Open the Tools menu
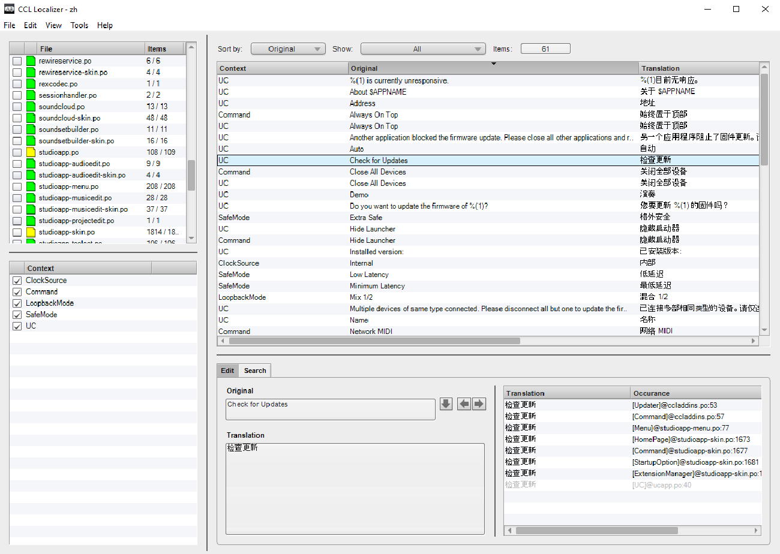 (x=79, y=25)
